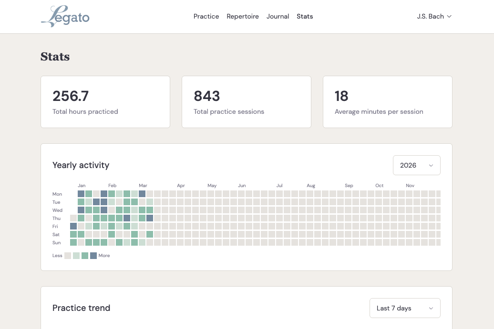
Task: Click the Total hours practiced card
Action: [x=105, y=102]
